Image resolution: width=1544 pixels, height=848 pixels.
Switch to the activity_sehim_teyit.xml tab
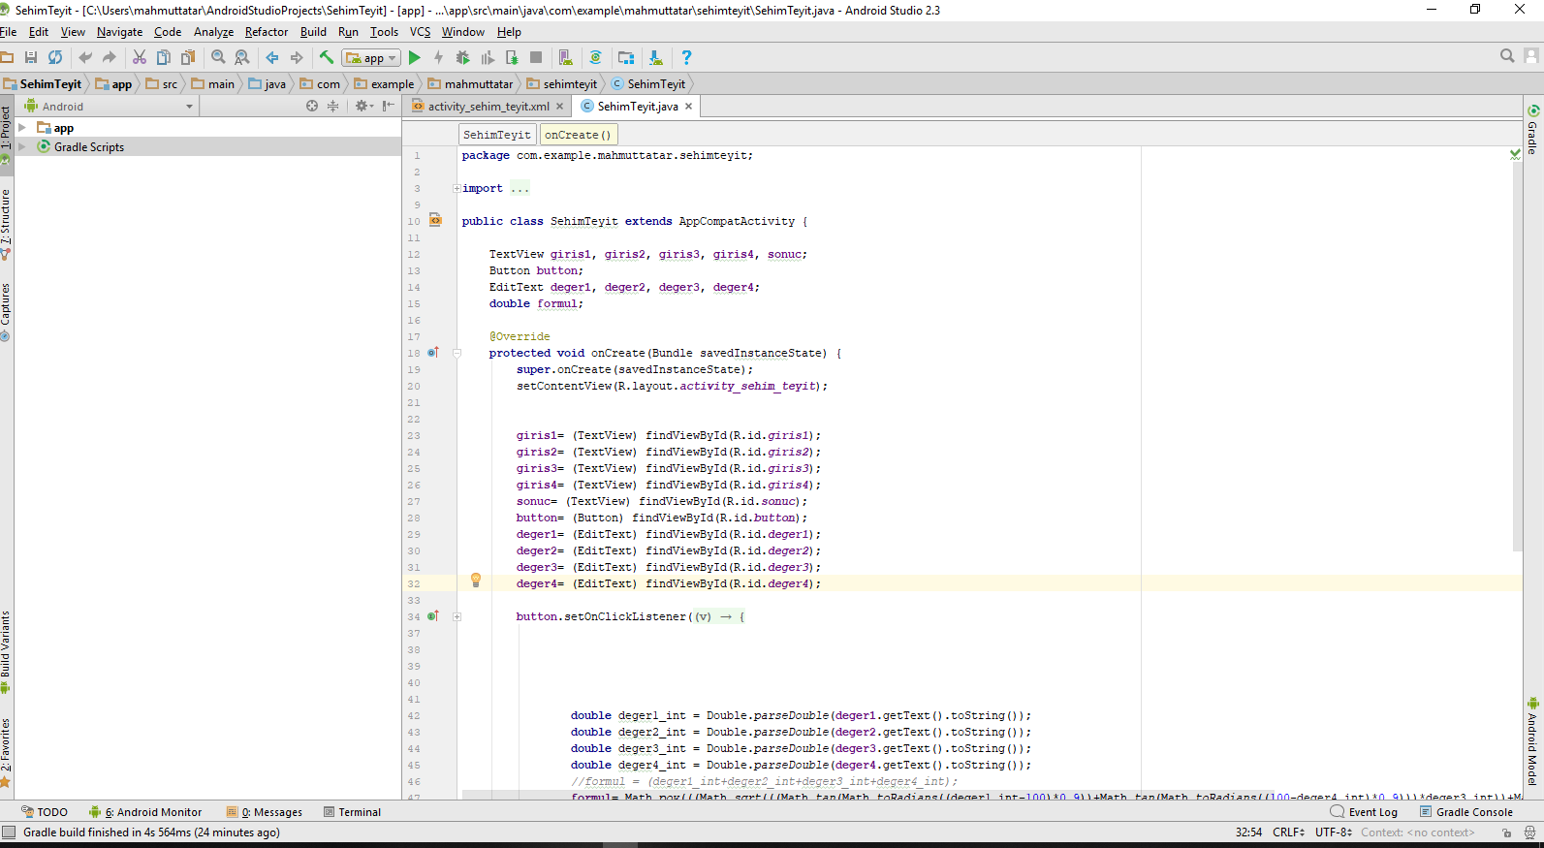pyautogui.click(x=488, y=107)
